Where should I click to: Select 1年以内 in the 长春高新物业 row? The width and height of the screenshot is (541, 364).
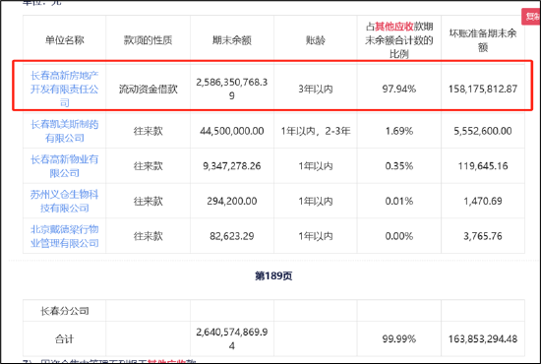pyautogui.click(x=316, y=166)
